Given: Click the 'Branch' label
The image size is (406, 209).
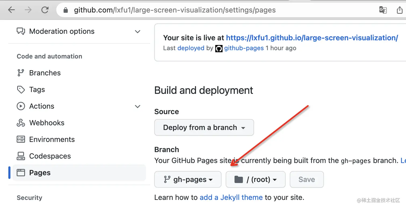Looking at the screenshot, I should click(167, 150).
